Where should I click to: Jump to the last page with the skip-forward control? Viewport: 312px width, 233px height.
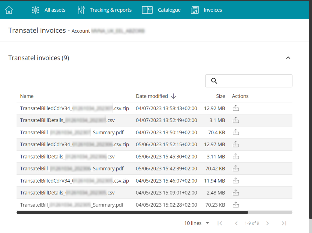[x=284, y=223]
